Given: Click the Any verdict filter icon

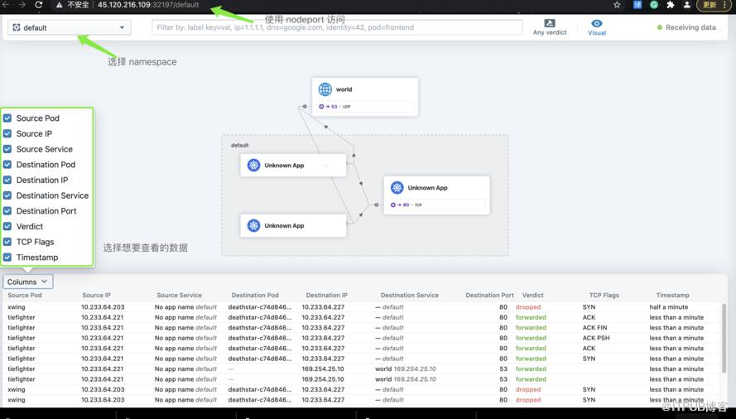Looking at the screenshot, I should coord(550,23).
